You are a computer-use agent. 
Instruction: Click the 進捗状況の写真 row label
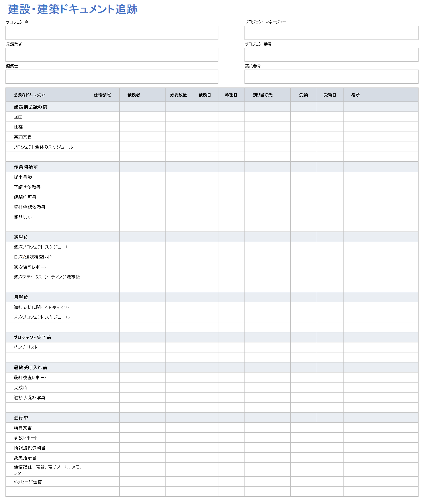point(29,397)
